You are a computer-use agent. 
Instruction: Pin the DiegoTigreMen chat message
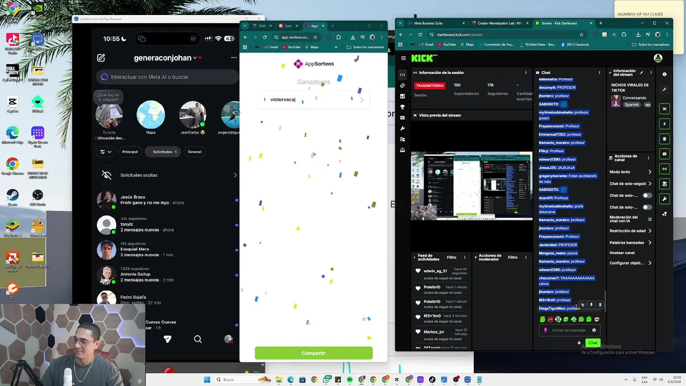pyautogui.click(x=591, y=305)
